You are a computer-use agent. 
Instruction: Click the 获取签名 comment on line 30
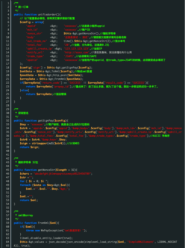[23, 113]
